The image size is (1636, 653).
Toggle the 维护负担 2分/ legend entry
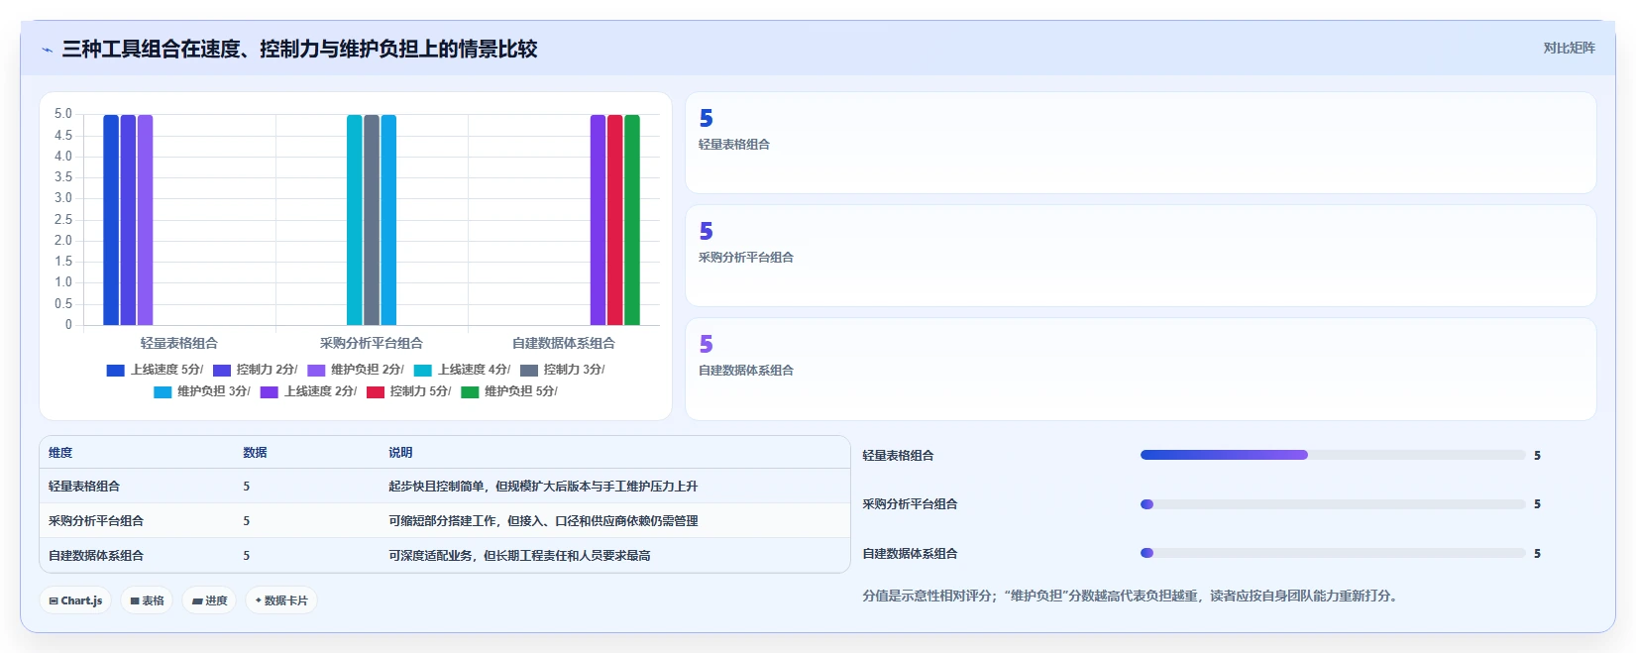tap(355, 370)
